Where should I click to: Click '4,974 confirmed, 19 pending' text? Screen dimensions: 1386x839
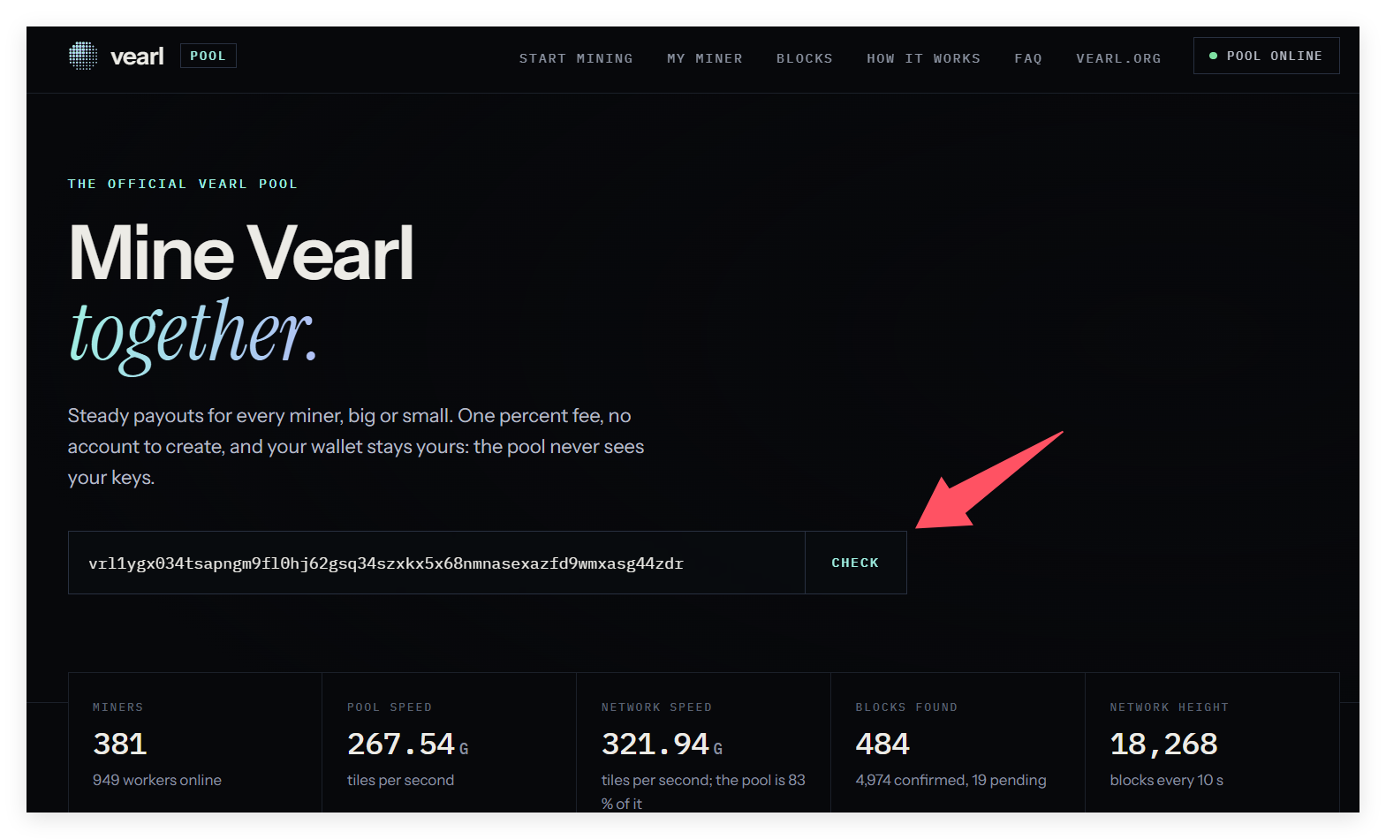point(951,780)
